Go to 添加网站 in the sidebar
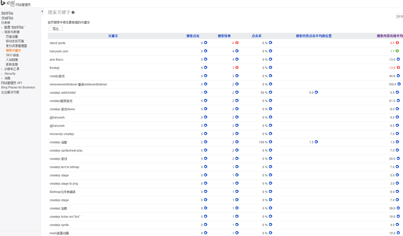403x236 pixels. [7, 18]
